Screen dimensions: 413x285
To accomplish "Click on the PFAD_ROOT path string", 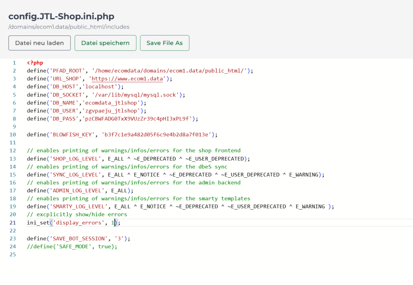I will point(169,71).
